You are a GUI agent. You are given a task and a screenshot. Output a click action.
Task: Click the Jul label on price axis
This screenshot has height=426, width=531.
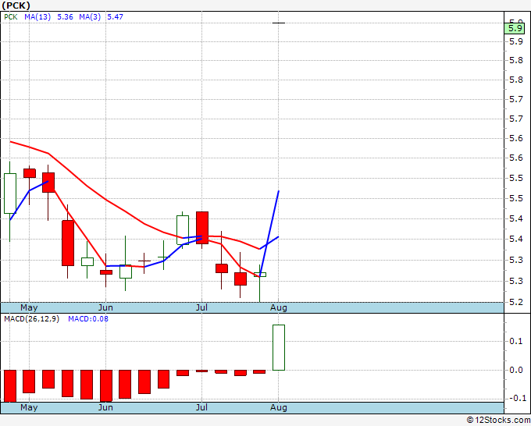pyautogui.click(x=201, y=307)
